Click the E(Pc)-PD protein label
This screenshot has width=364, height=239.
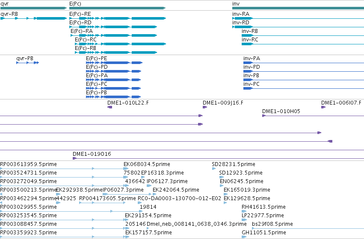[x=97, y=67]
